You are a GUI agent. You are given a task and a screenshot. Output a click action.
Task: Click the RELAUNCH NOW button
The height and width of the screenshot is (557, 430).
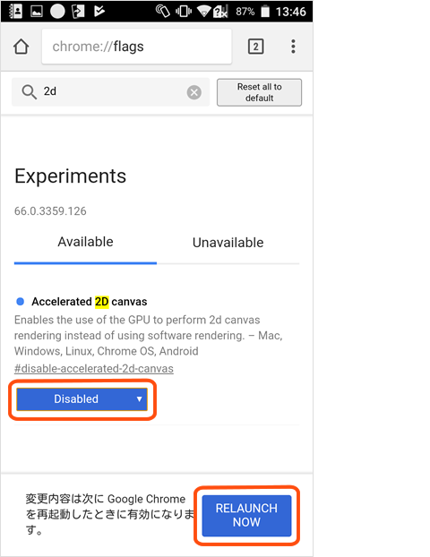point(246,516)
